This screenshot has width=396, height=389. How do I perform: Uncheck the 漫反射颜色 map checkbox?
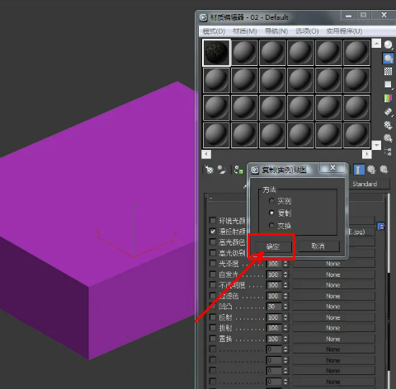pos(213,232)
